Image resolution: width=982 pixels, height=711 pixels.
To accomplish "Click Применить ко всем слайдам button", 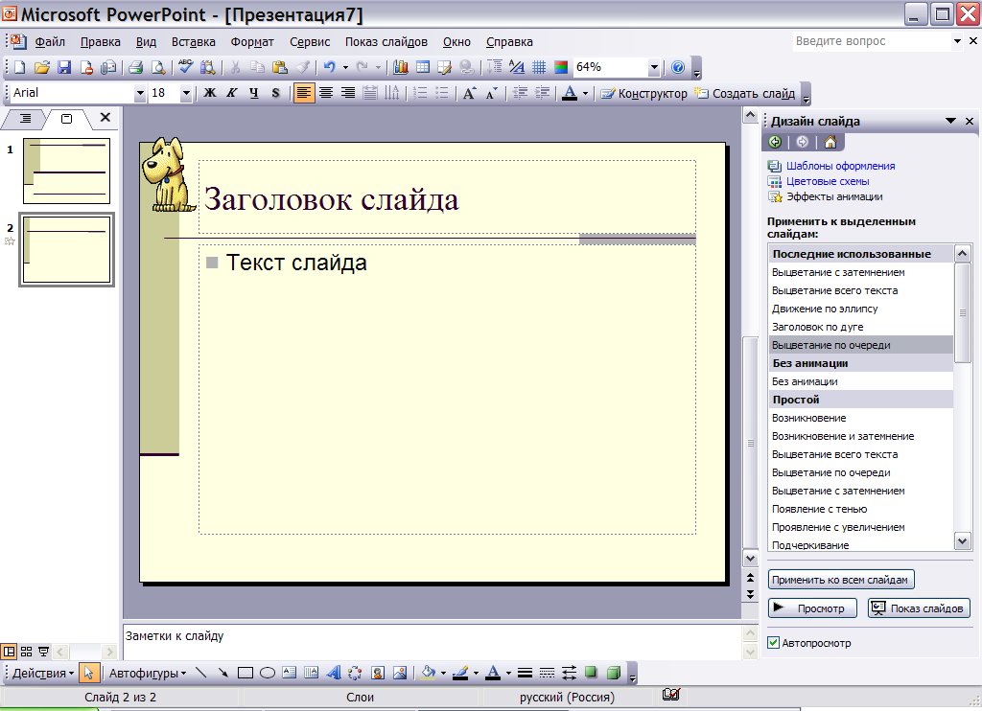I will [x=841, y=580].
